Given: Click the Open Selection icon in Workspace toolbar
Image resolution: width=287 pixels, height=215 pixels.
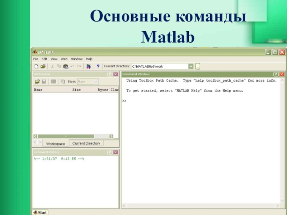Looking at the screenshot, I should click(53, 82).
